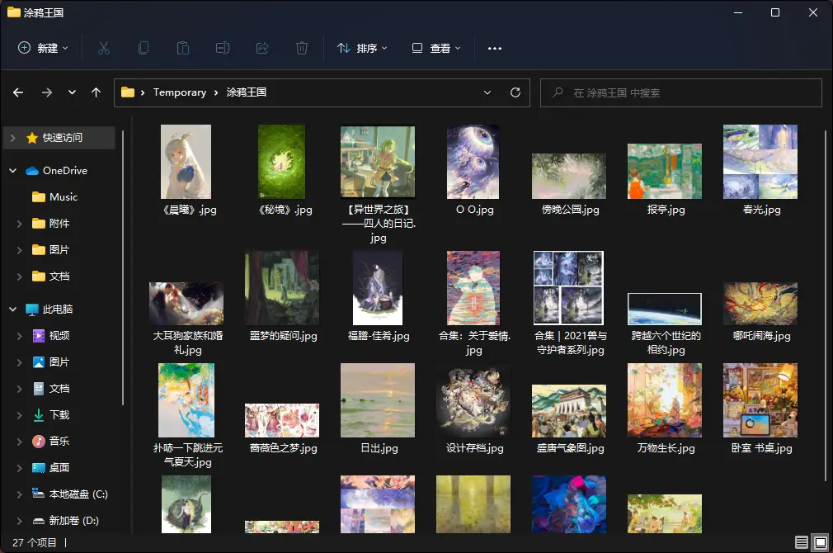Image resolution: width=833 pixels, height=553 pixels.
Task: Click the Delete trash bin icon
Action: (302, 49)
